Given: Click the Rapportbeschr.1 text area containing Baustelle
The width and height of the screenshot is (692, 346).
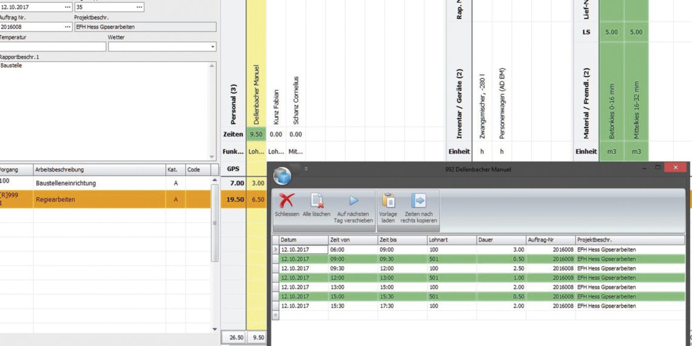Looking at the screenshot, I should 104,111.
